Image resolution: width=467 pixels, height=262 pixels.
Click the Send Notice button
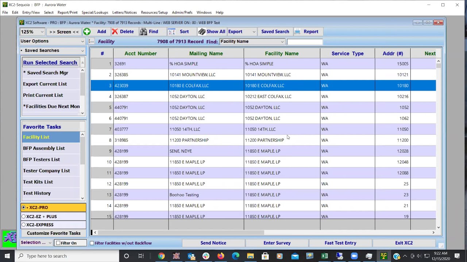click(213, 243)
